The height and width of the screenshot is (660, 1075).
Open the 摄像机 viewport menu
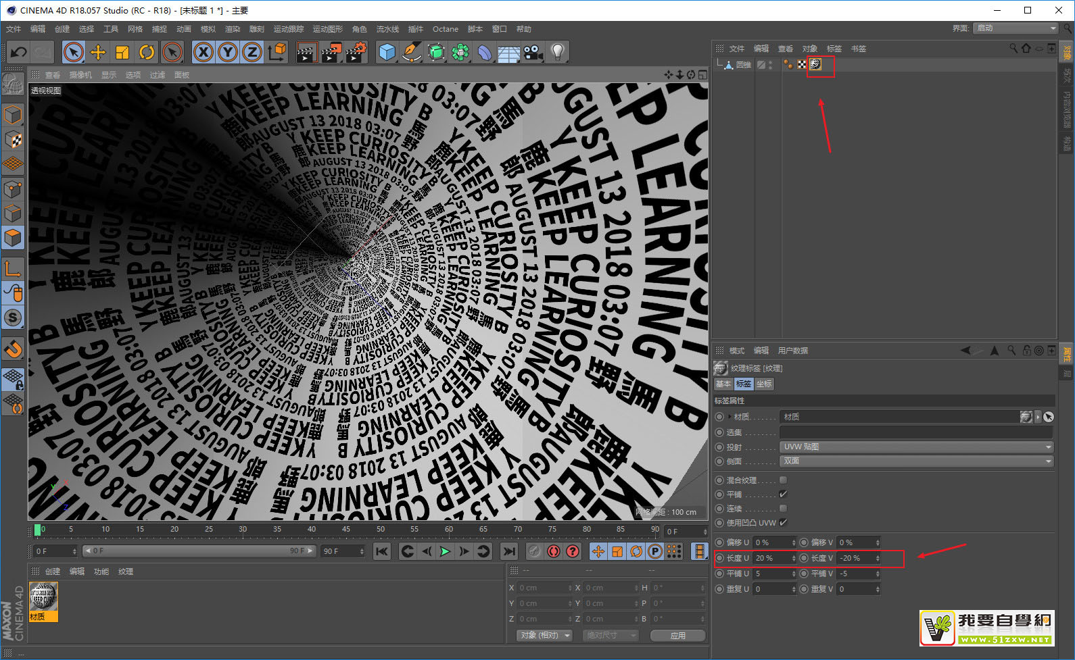(80, 75)
